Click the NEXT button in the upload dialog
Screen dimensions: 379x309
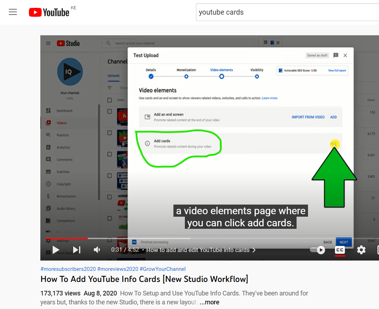coord(343,242)
